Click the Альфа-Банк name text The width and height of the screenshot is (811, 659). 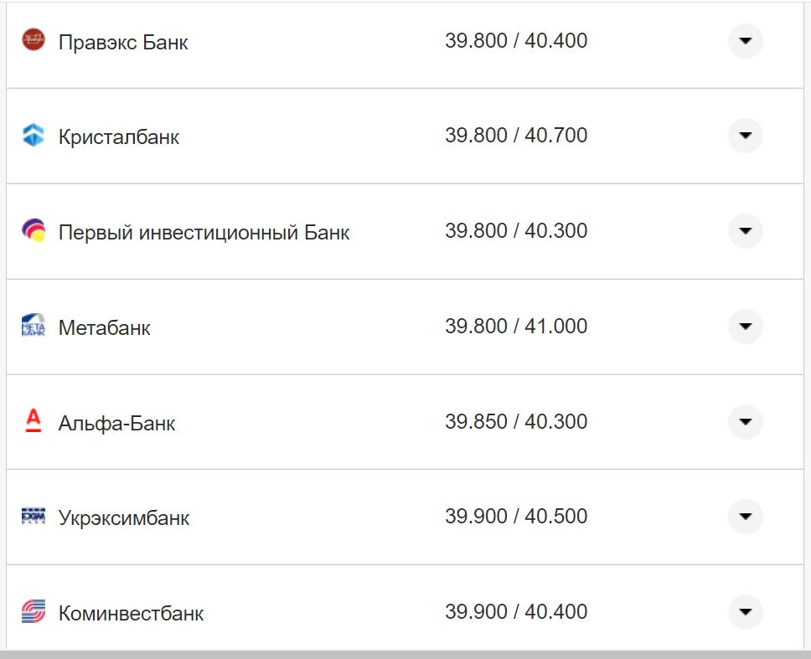coord(117,423)
